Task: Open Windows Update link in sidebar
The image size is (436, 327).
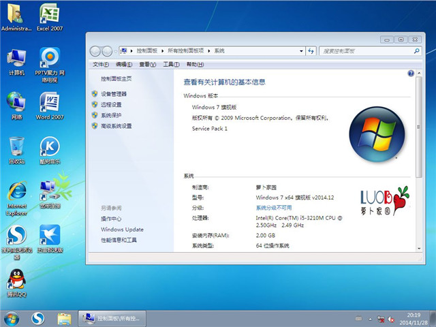Action: [122, 230]
